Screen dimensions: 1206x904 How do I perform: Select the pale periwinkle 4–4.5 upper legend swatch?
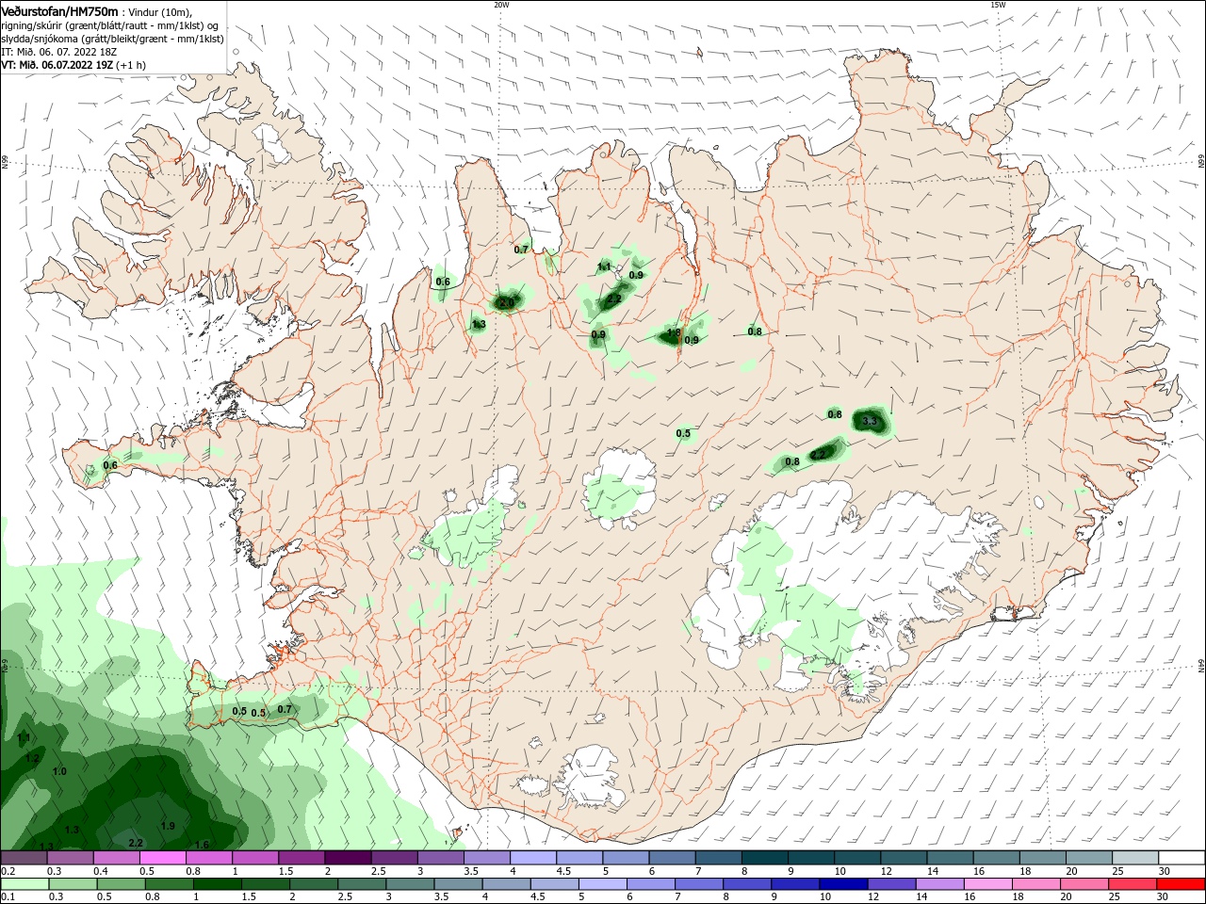[x=533, y=858]
